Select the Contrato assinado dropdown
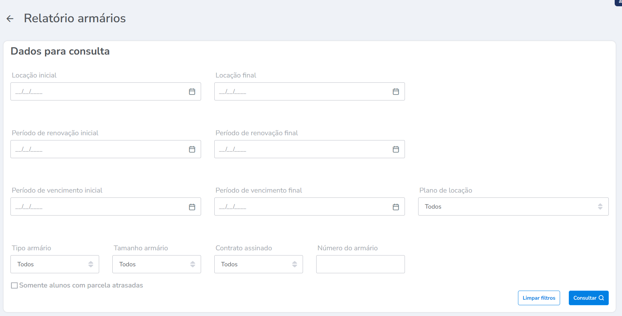622x316 pixels. [258, 264]
